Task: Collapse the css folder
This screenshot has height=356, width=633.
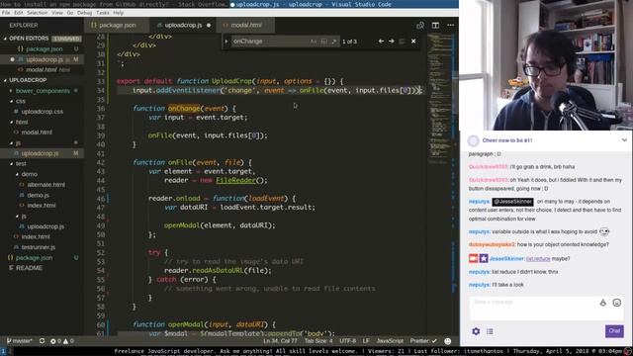Action: 20,101
